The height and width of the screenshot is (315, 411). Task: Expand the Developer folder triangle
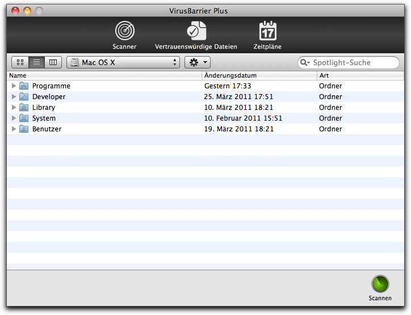14,96
